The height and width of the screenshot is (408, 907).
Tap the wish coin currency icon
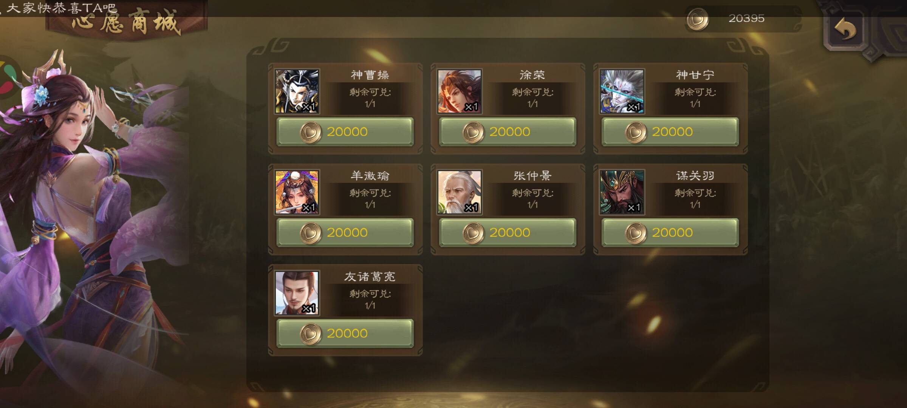pyautogui.click(x=698, y=19)
